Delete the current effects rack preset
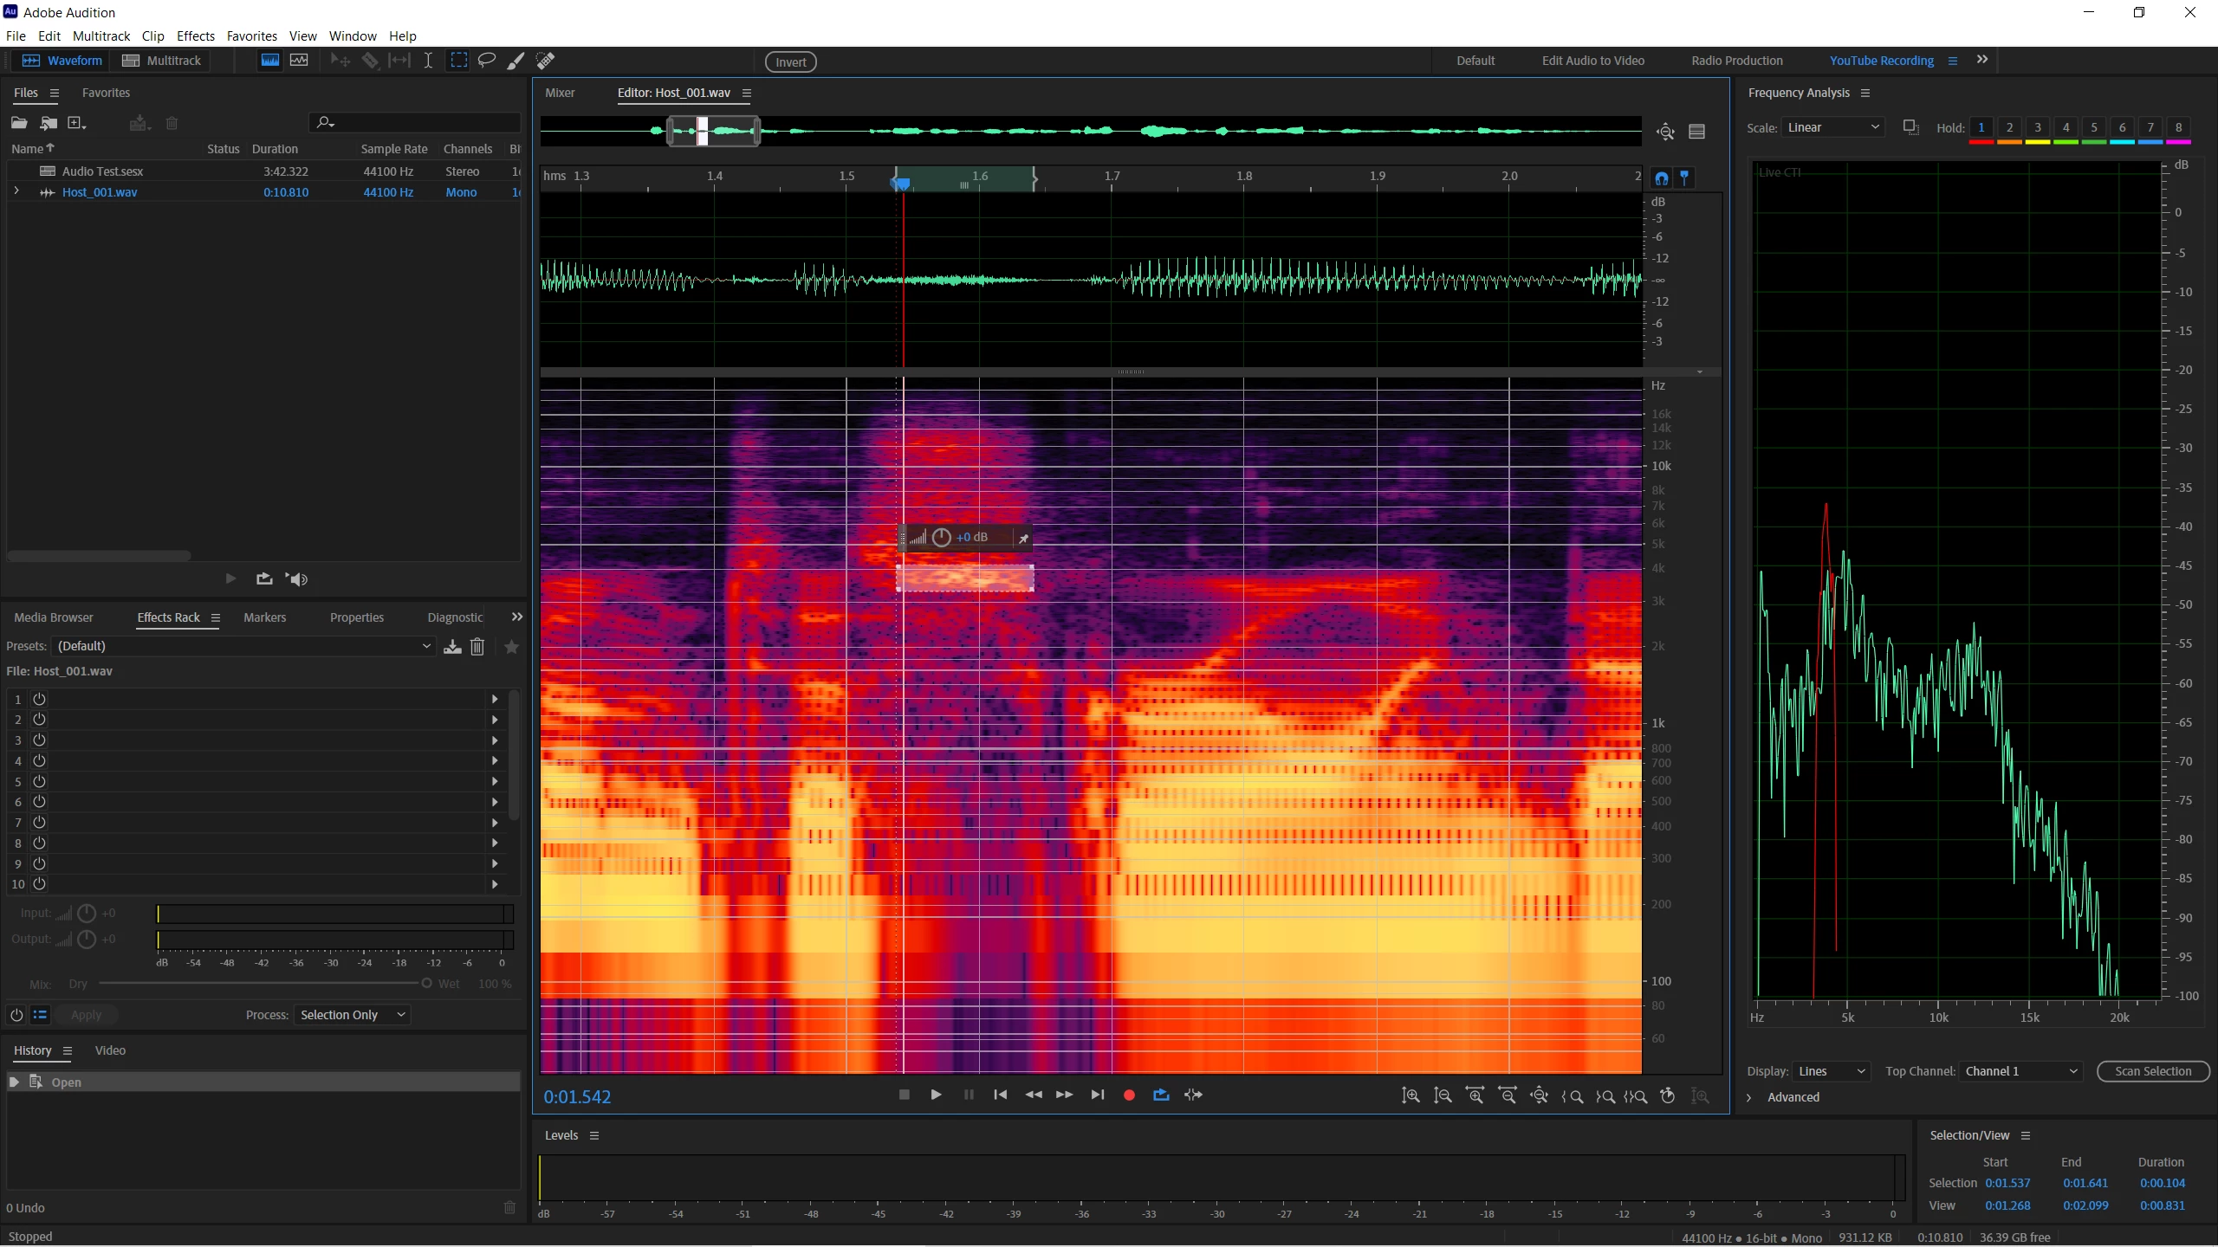Image resolution: width=2218 pixels, height=1247 pixels. (477, 647)
